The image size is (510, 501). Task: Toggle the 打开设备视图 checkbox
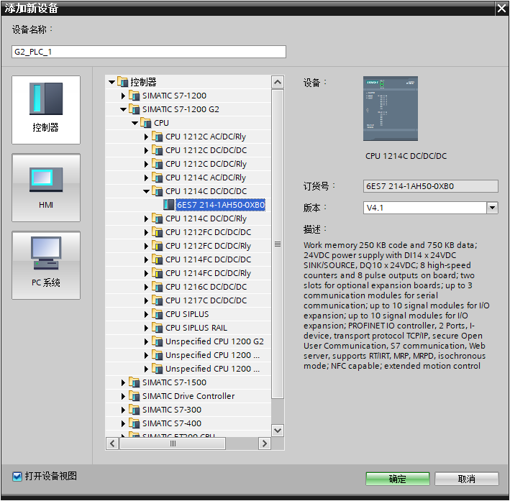[17, 477]
